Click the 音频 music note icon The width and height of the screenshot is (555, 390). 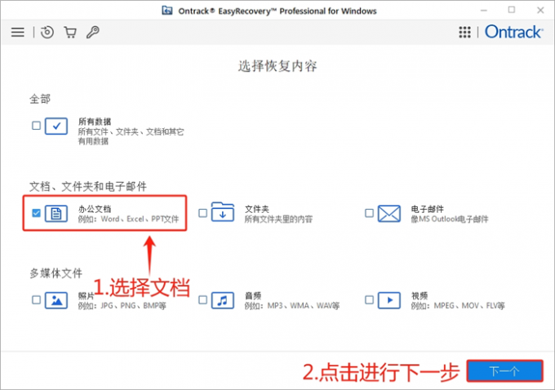point(223,300)
